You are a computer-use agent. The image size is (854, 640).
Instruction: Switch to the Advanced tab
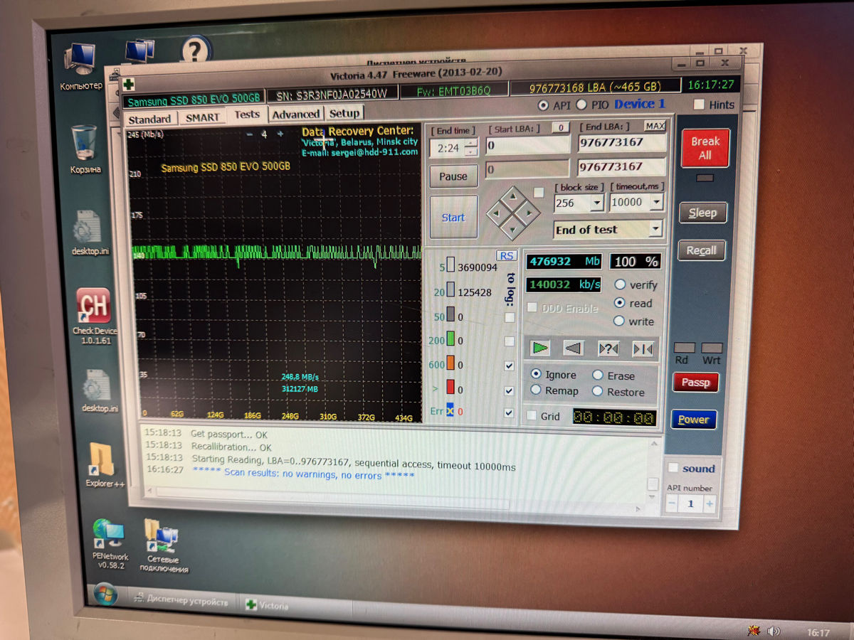tap(295, 114)
